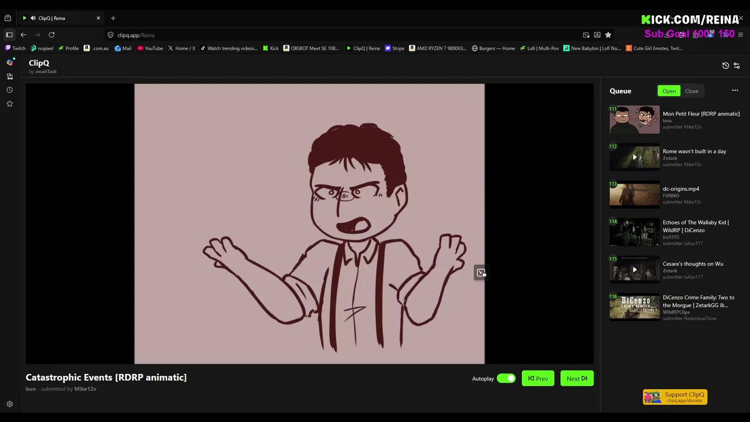
Task: Open the Kick bookmark
Action: point(271,48)
